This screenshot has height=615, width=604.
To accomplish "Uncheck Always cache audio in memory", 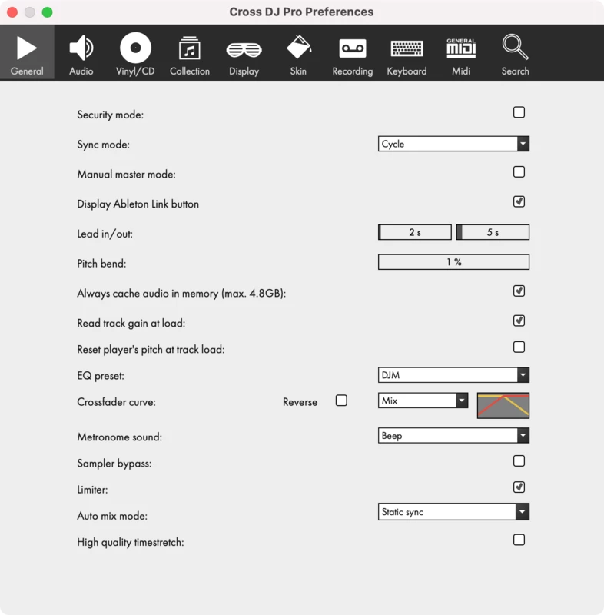I will pos(519,291).
